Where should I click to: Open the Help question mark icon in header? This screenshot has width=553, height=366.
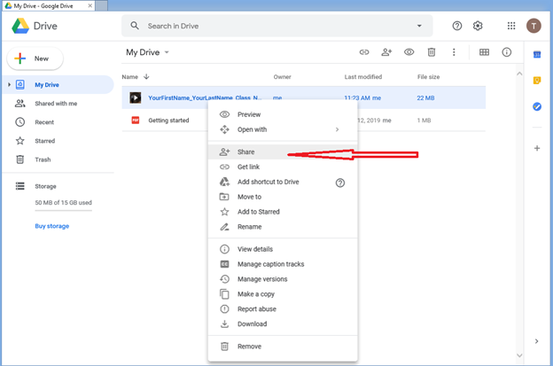pos(457,26)
